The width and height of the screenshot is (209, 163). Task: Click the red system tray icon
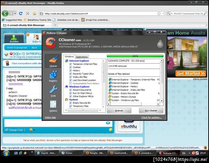tap(193, 153)
